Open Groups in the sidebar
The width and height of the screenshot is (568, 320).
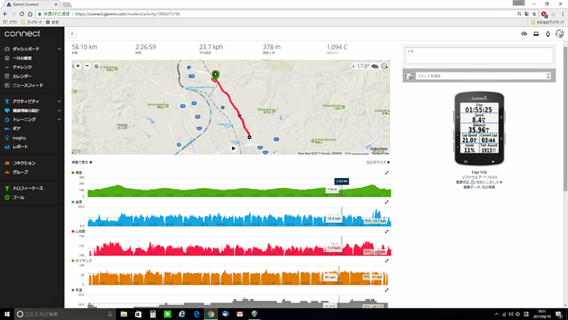pyautogui.click(x=20, y=172)
